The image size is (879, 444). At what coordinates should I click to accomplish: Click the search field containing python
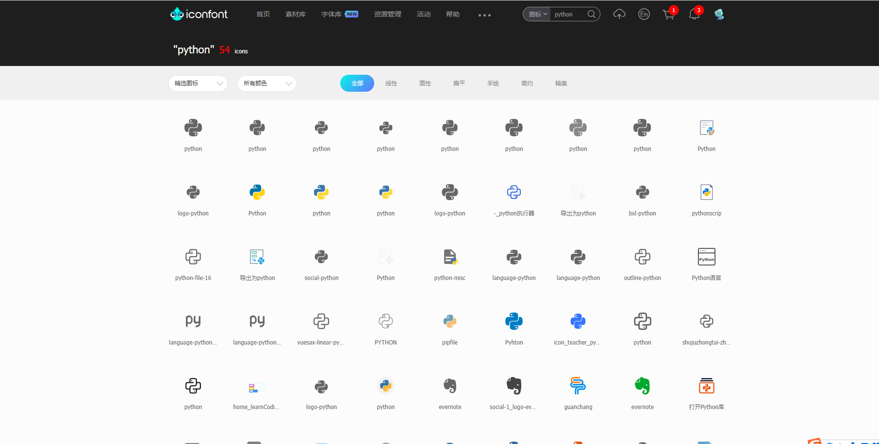click(x=569, y=14)
